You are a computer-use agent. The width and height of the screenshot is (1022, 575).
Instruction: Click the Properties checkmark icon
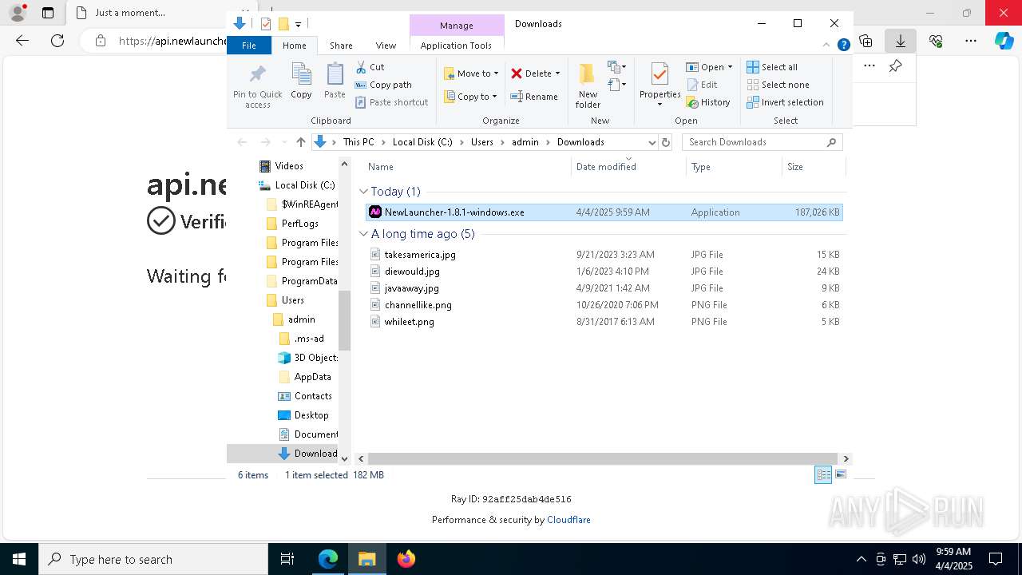660,75
